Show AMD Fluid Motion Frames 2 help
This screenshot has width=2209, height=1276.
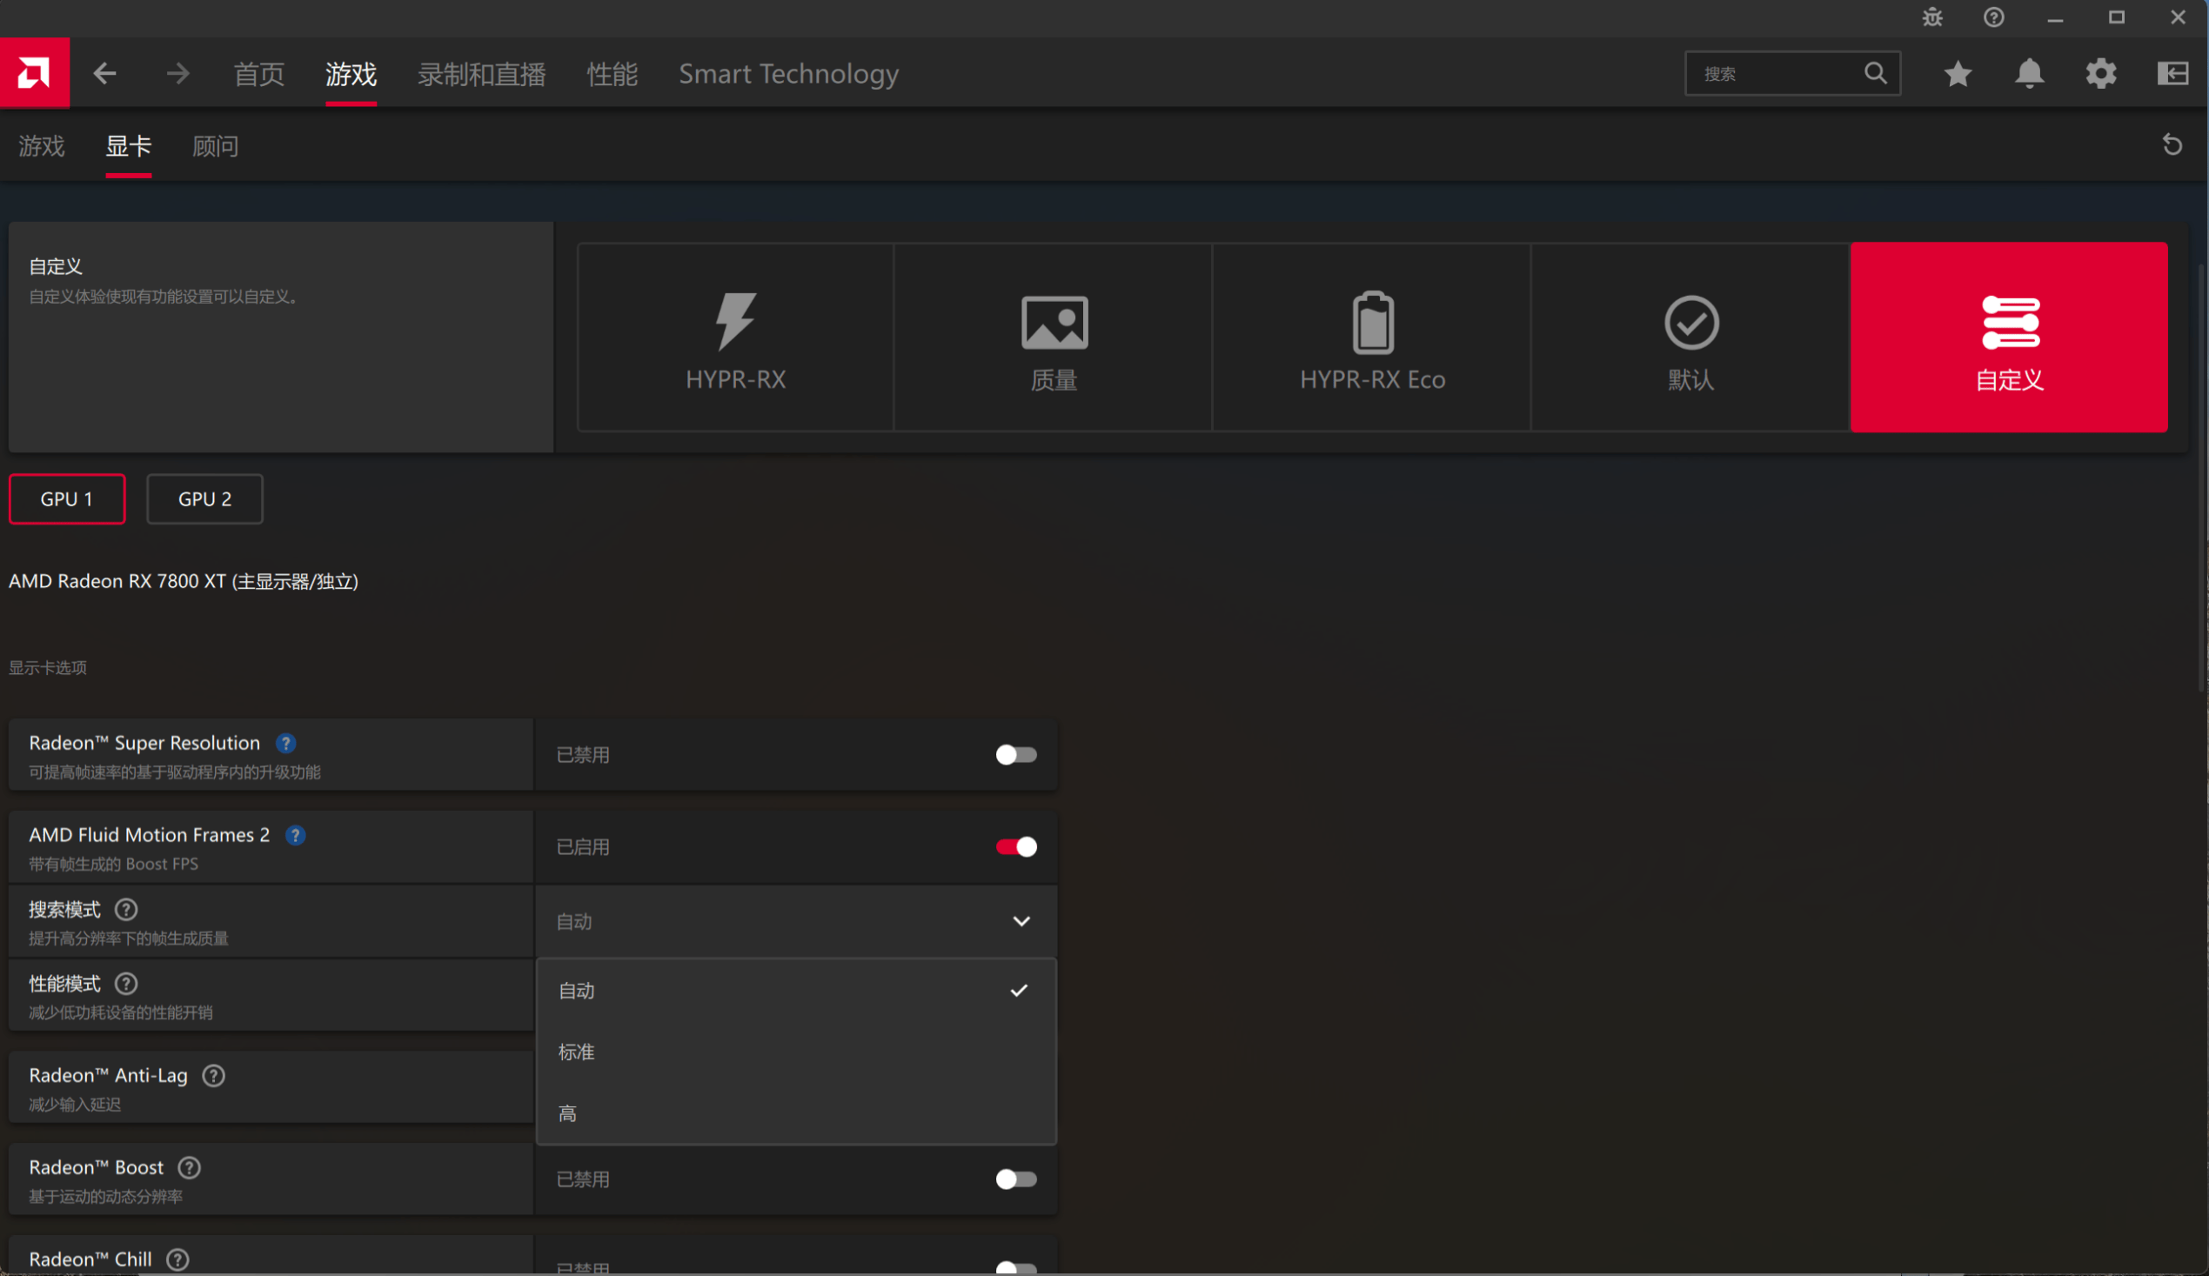tap(296, 835)
